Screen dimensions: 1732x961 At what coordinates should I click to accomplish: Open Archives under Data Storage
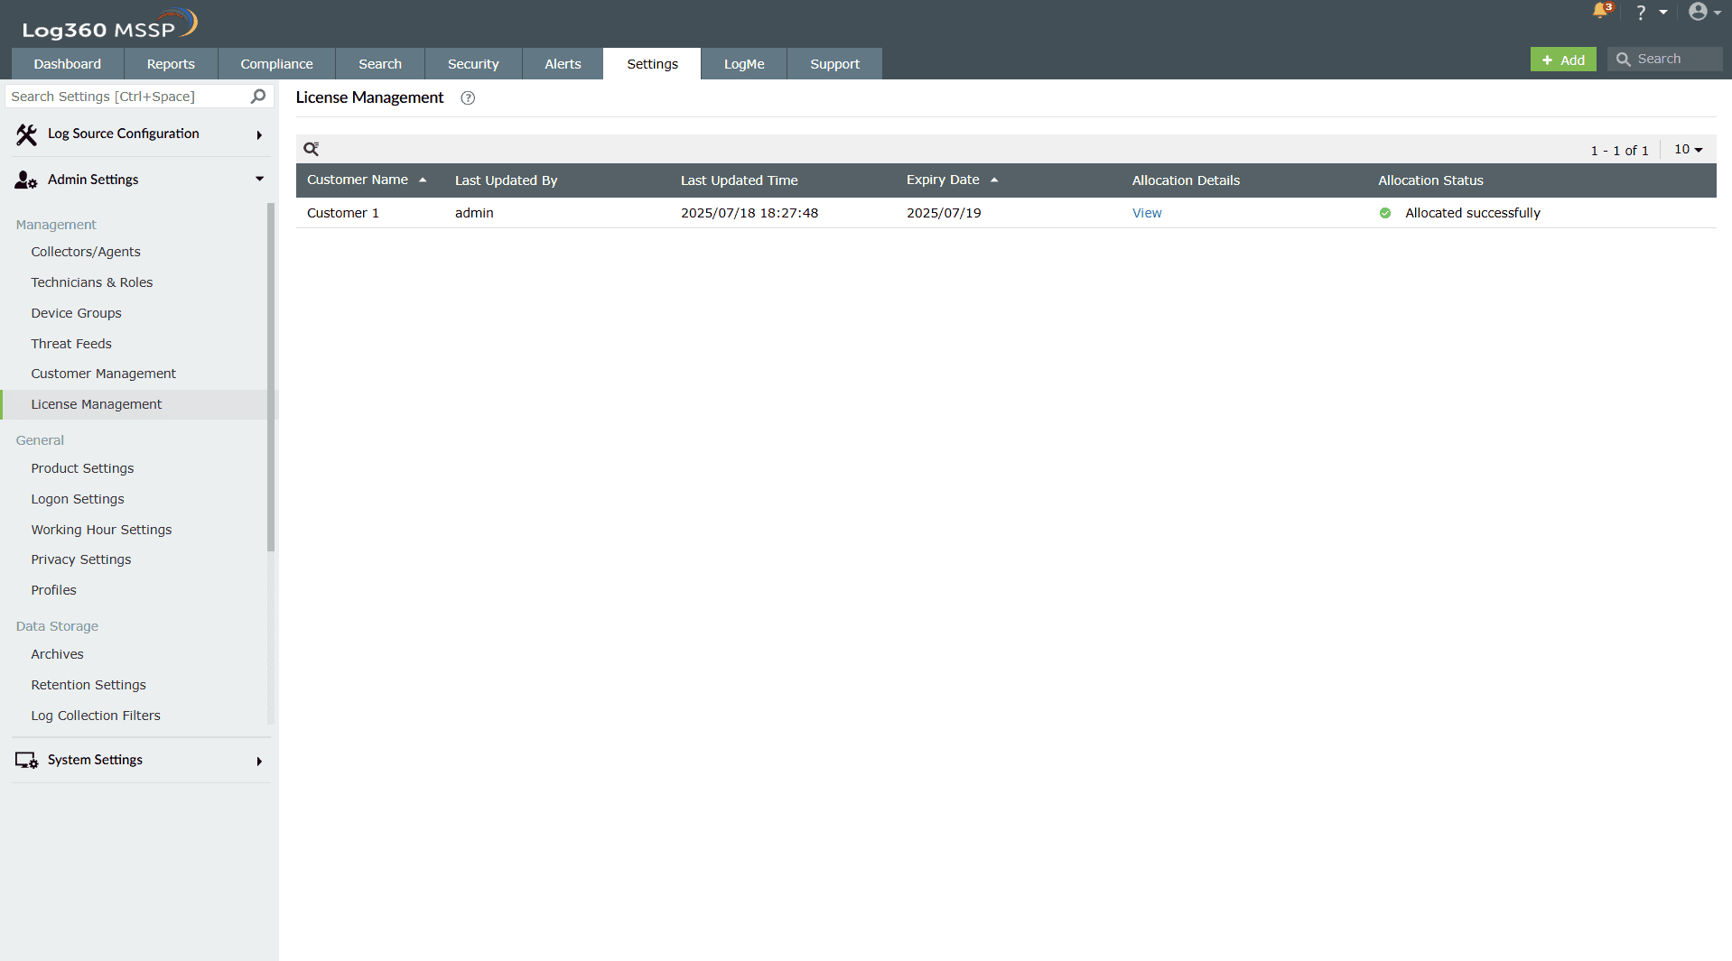coord(58,654)
